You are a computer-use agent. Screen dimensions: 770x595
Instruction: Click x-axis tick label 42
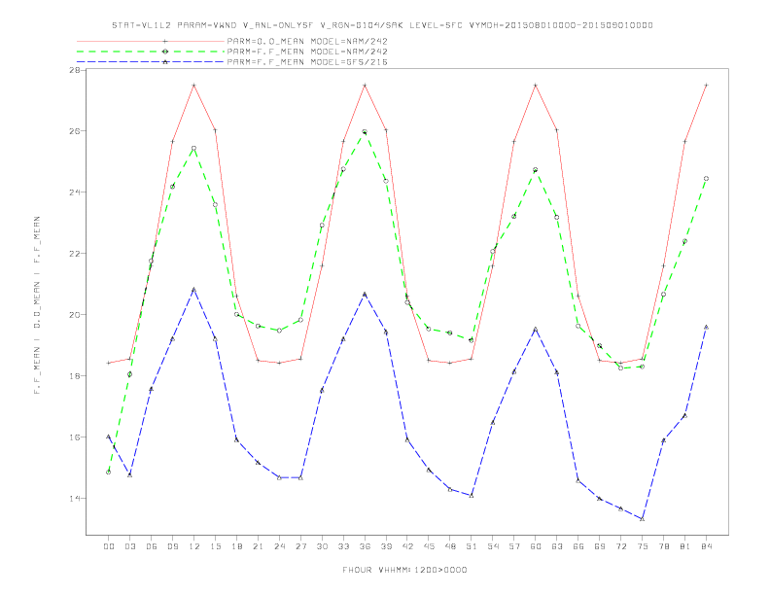coord(407,546)
